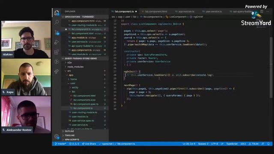Click the feedback icon in status bar

pos(263,144)
